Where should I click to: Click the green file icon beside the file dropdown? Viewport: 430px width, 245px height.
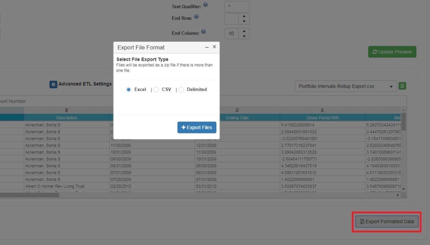pos(402,86)
